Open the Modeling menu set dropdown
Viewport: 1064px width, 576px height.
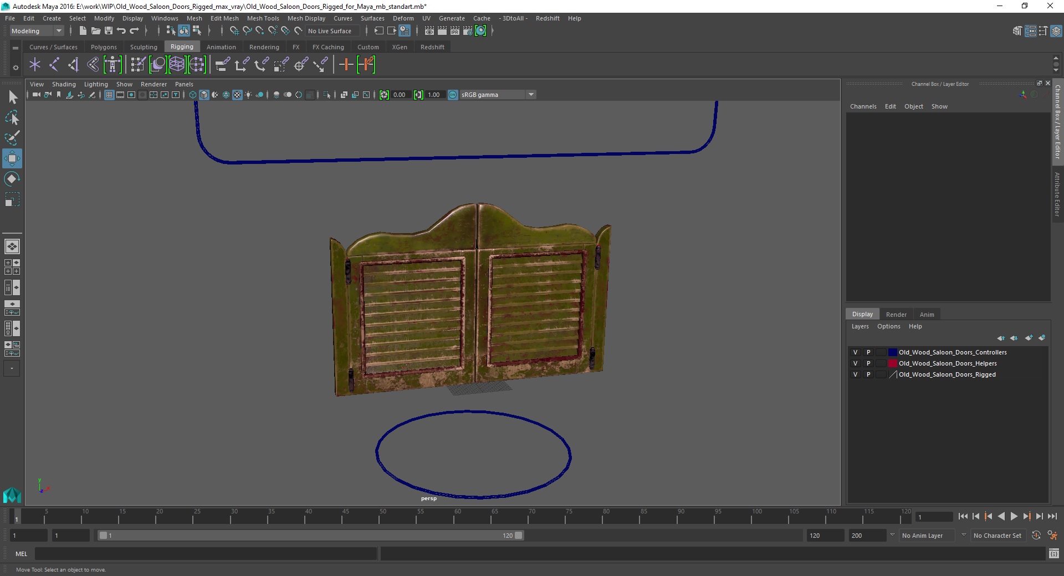pyautogui.click(x=37, y=31)
